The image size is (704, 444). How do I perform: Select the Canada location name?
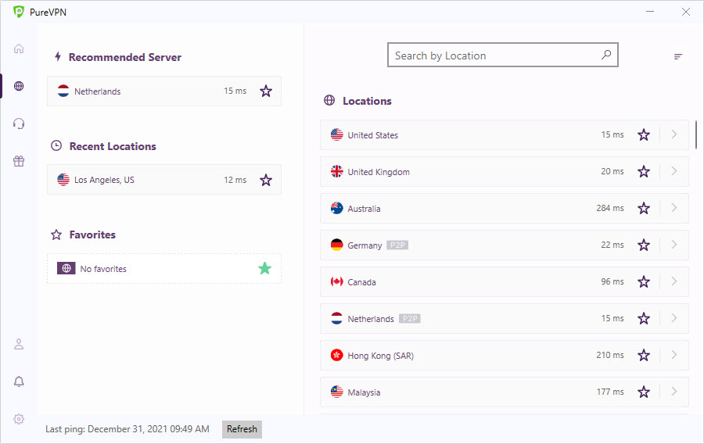(x=361, y=282)
